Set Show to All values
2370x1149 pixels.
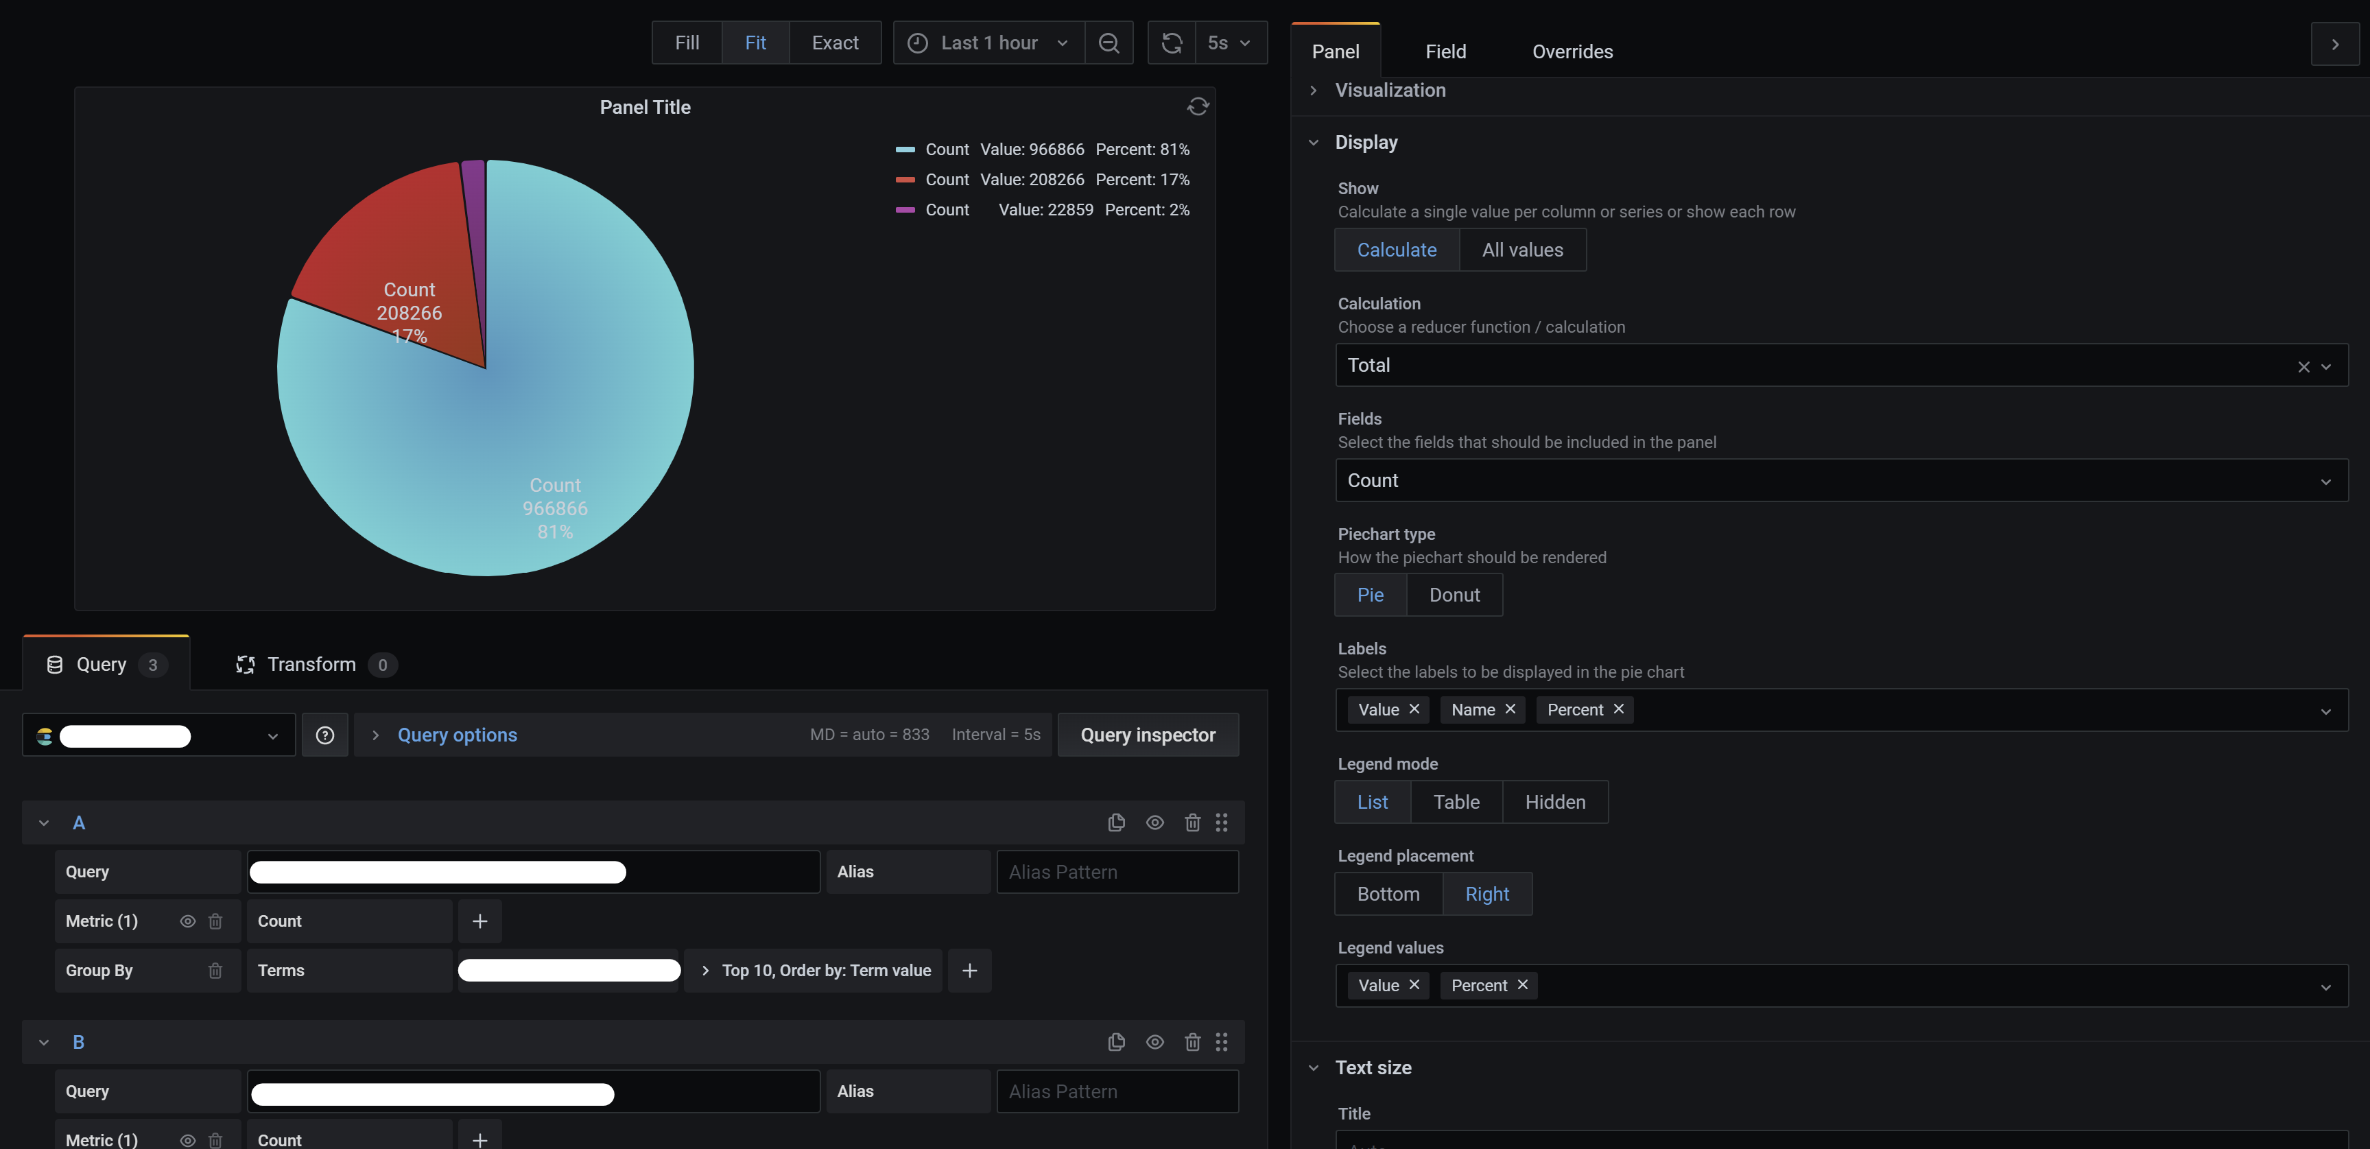(x=1521, y=249)
